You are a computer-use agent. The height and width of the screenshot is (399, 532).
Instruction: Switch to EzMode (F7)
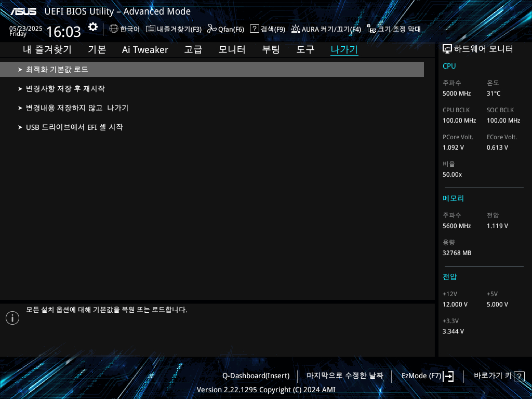point(421,376)
